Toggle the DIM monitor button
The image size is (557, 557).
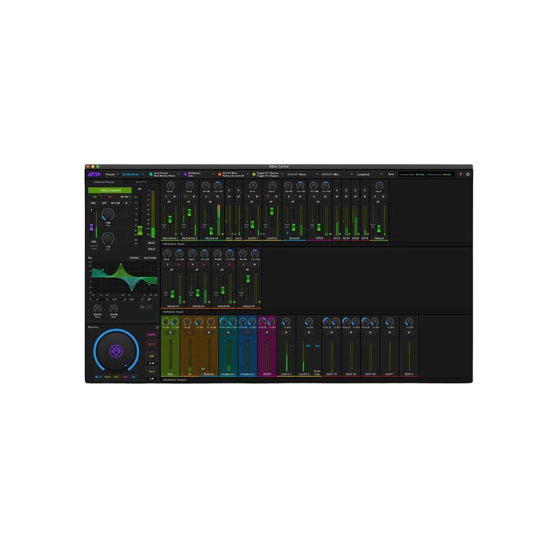(x=151, y=356)
